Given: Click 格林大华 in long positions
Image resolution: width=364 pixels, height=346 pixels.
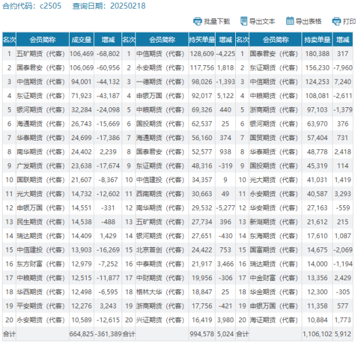Looking at the screenshot, I should coord(160,292).
